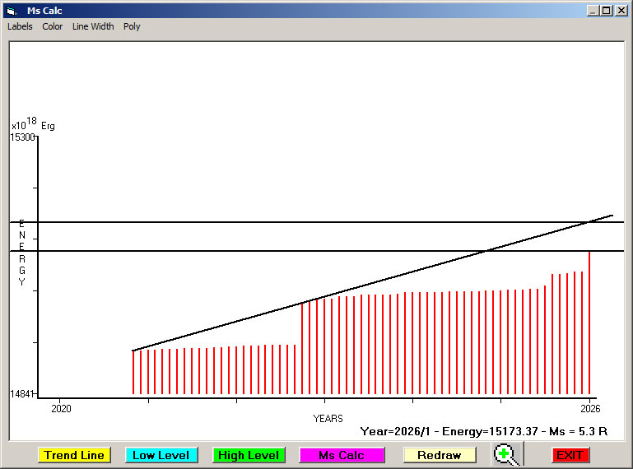Click the 2026 label on the year axis
The image size is (633, 469).
point(589,408)
